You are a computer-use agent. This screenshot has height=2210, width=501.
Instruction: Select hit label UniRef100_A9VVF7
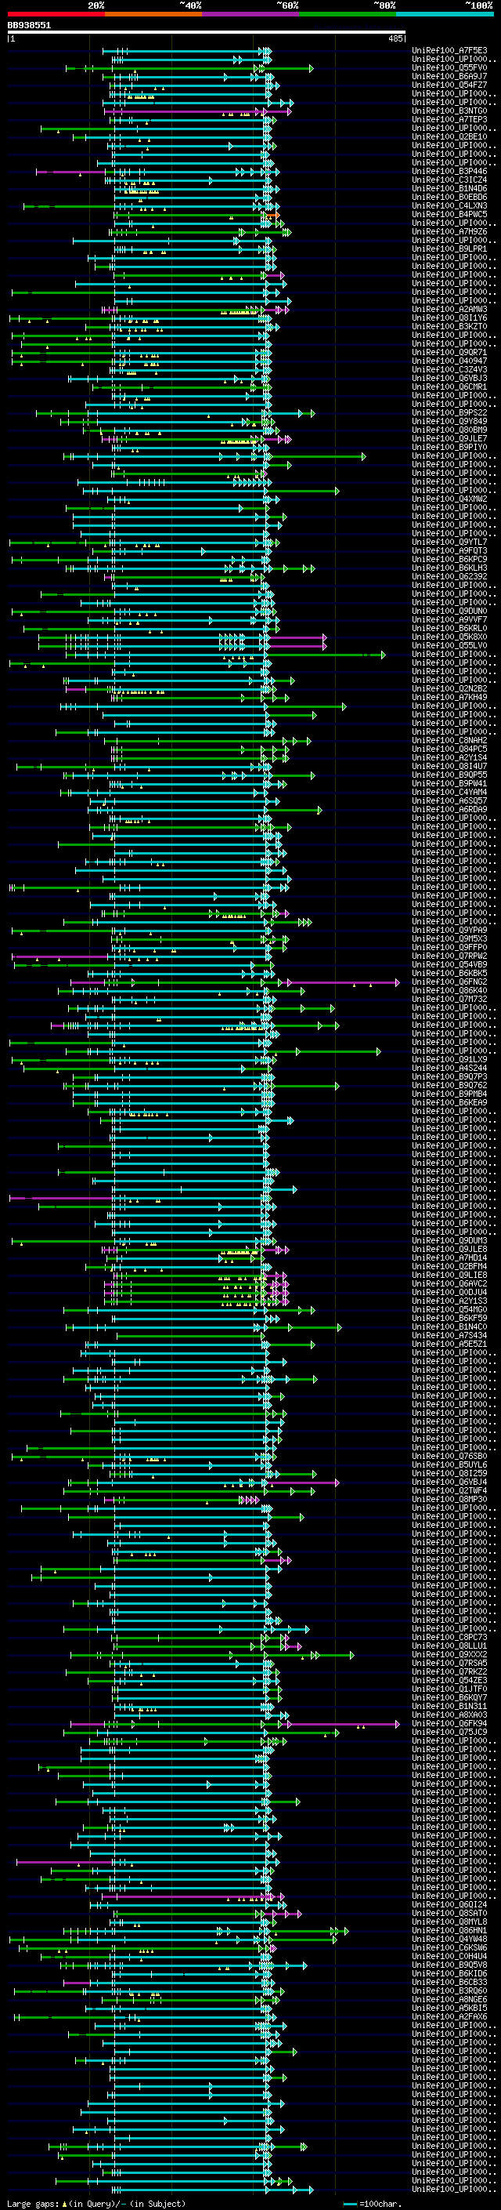449,619
